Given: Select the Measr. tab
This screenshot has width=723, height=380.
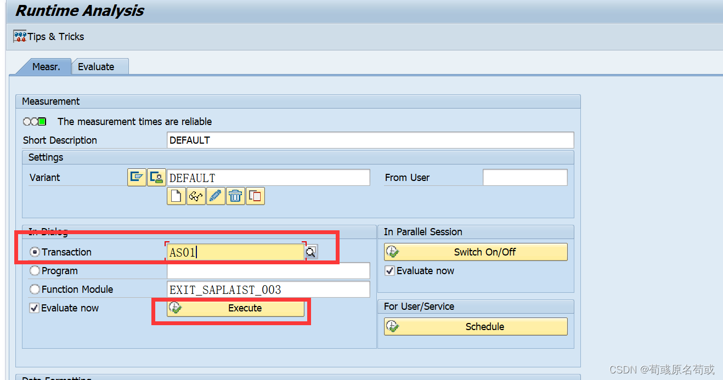Looking at the screenshot, I should [x=46, y=67].
